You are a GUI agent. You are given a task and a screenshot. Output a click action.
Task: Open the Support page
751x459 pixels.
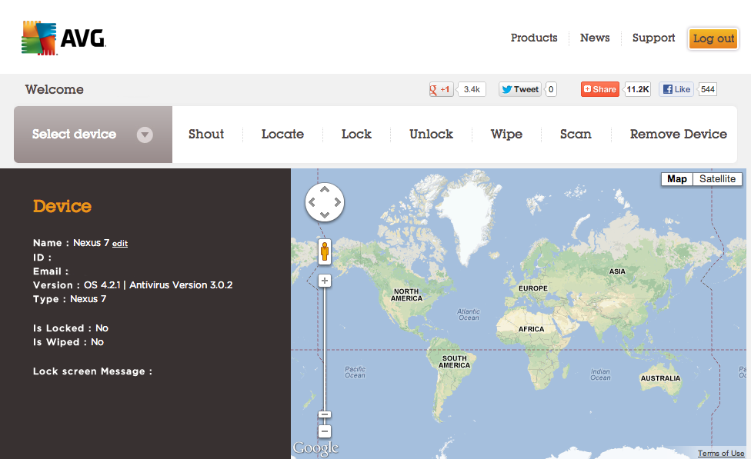(653, 38)
